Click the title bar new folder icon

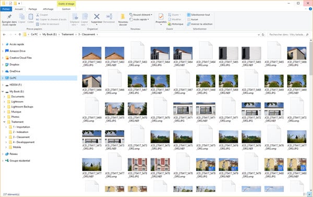tap(15, 4)
